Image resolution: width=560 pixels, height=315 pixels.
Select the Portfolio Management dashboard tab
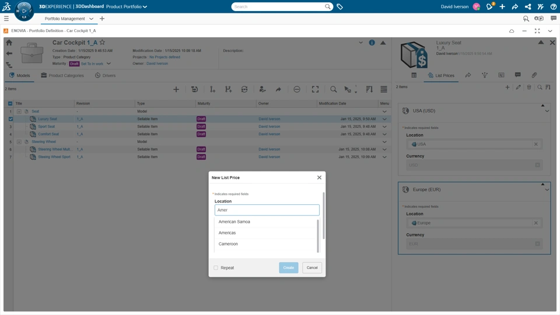pyautogui.click(x=65, y=19)
